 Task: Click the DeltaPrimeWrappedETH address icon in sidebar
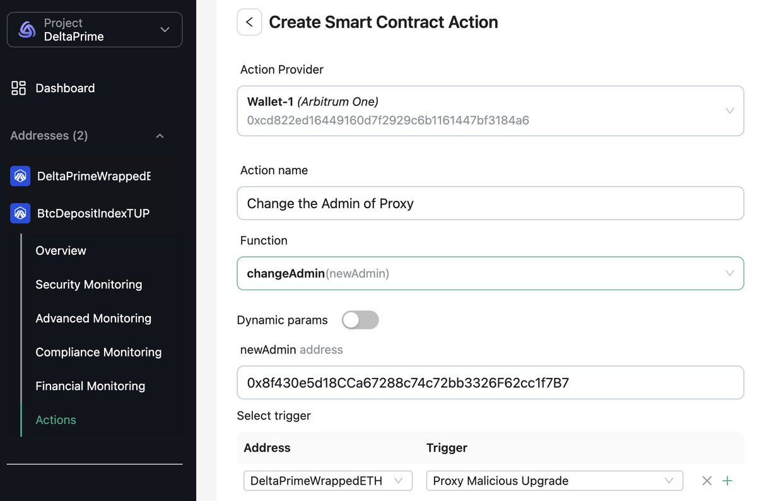[20, 176]
